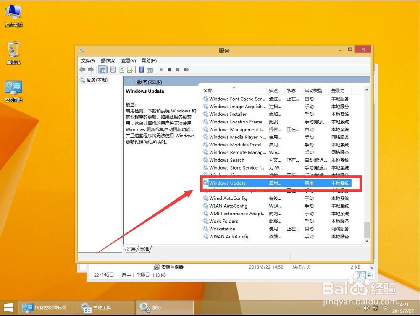Click the services list scroll down arrow
420x316 pixels.
[367, 241]
